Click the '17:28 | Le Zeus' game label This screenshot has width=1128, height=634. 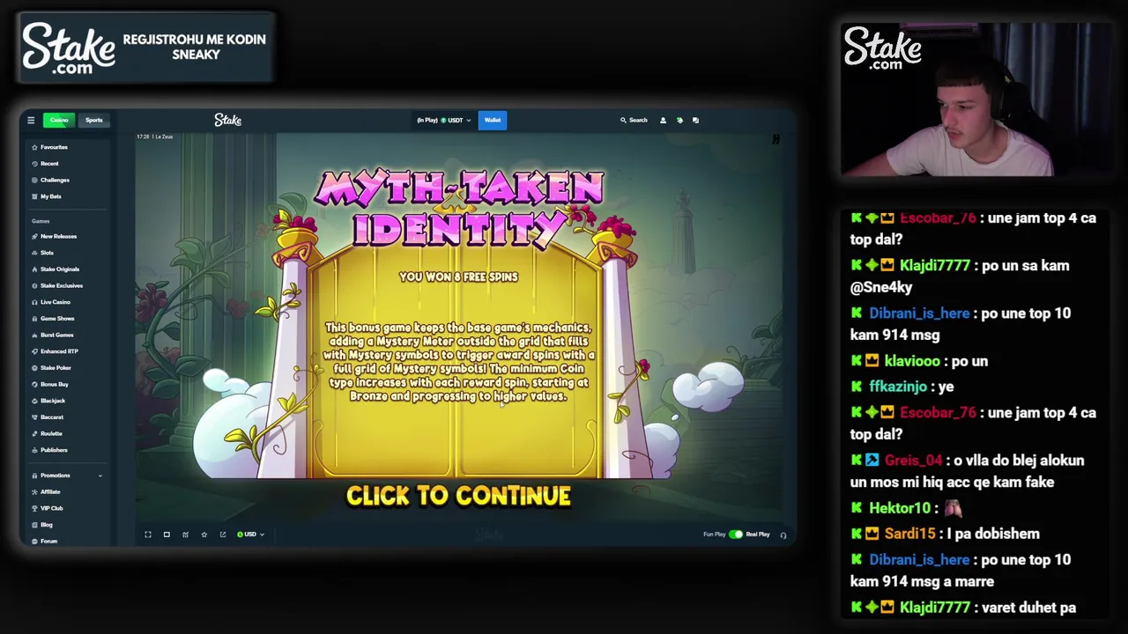point(155,136)
